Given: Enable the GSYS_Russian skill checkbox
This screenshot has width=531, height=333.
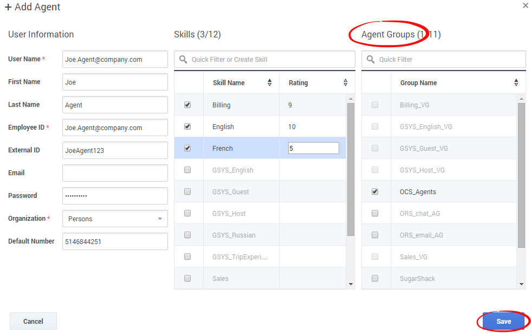Looking at the screenshot, I should (187, 235).
